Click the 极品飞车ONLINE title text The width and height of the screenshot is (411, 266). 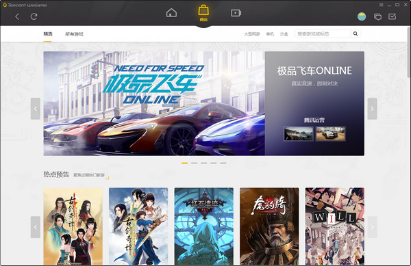point(314,71)
